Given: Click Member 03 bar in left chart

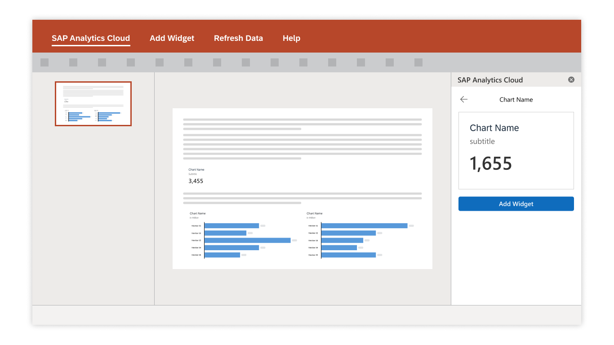Looking at the screenshot, I should 247,240.
